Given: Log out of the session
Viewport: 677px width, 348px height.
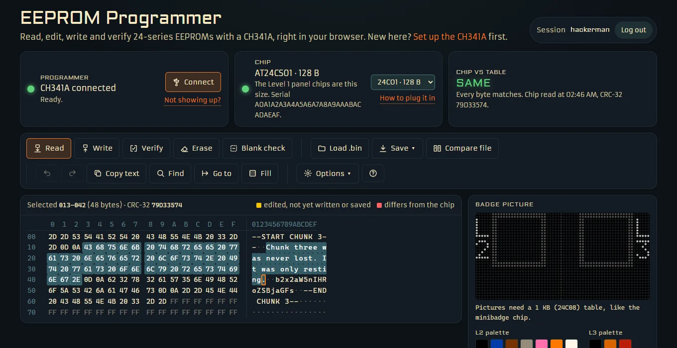Looking at the screenshot, I should (633, 30).
